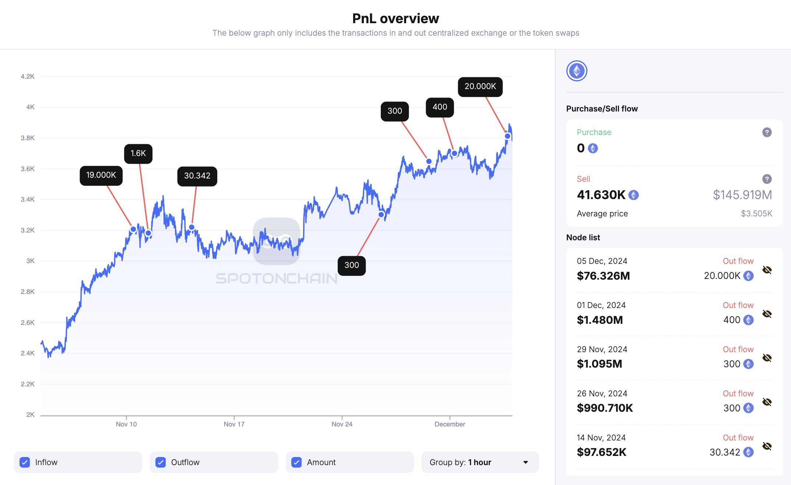Click the Ethereum token icon at panel top
791x485 pixels.
pos(576,71)
